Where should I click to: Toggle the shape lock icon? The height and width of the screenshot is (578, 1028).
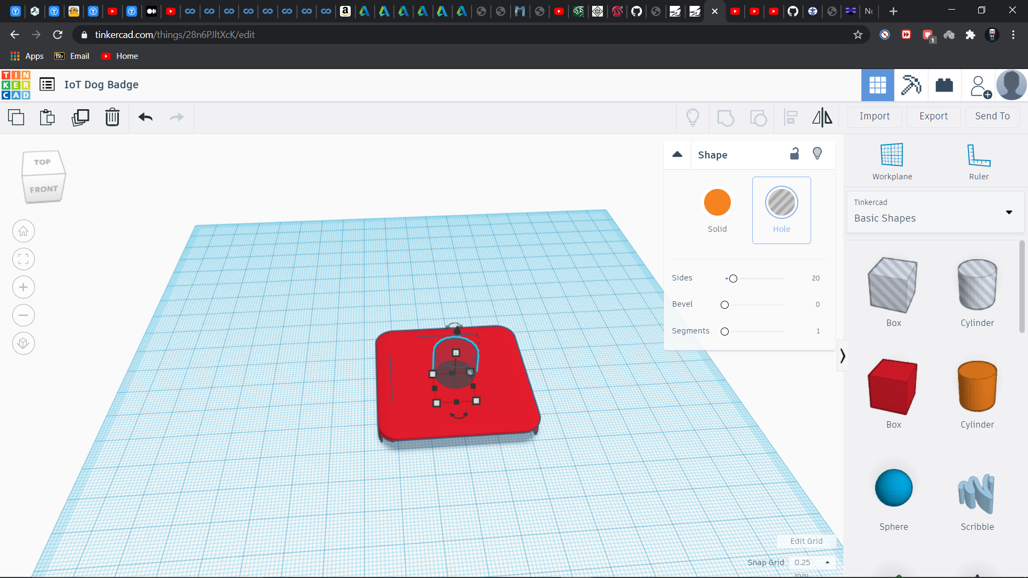[x=795, y=154]
